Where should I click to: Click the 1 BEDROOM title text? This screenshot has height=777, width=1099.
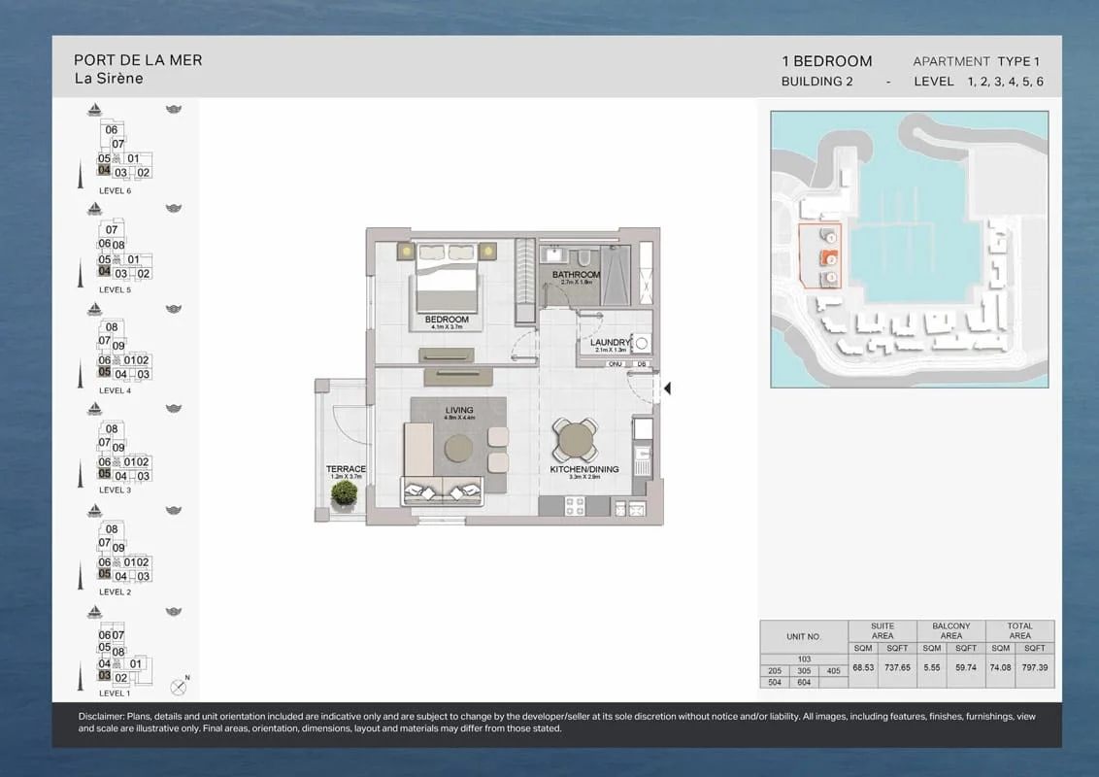point(827,60)
